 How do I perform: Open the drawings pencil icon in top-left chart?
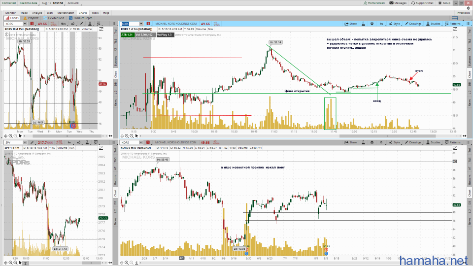pos(81,24)
